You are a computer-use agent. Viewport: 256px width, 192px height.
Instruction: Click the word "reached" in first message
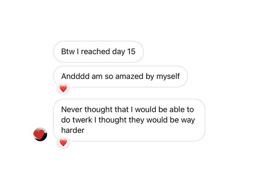95,52
